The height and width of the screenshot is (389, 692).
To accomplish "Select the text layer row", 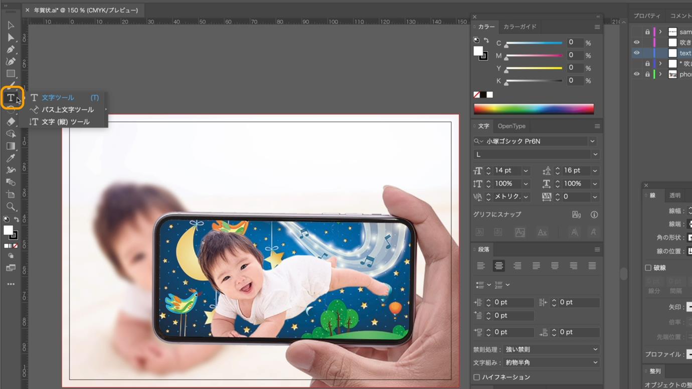I will [662, 53].
